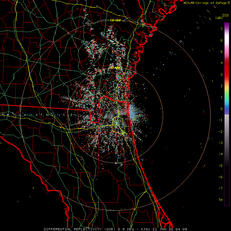The height and width of the screenshot is (231, 231).
Task: Pick the -2 label on the scale
Action: click(220, 132)
